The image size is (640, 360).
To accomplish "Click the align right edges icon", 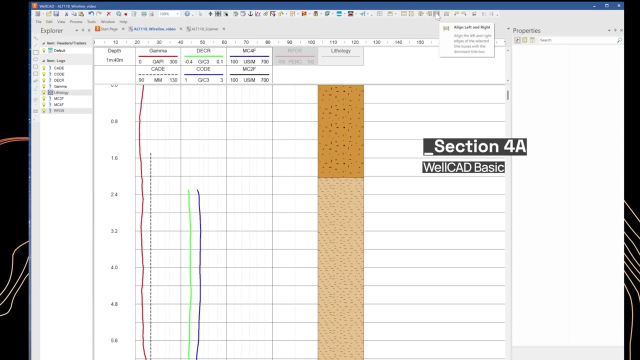I will point(429,14).
